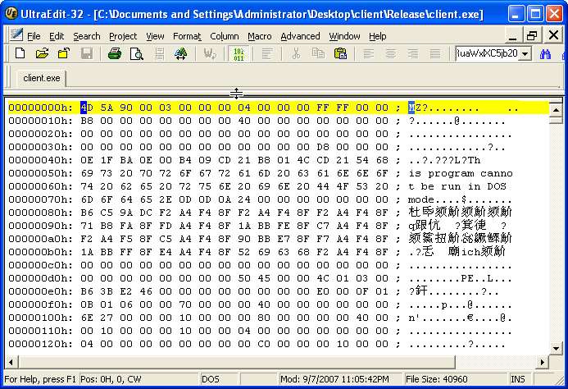Open the Search menu

tap(87, 36)
